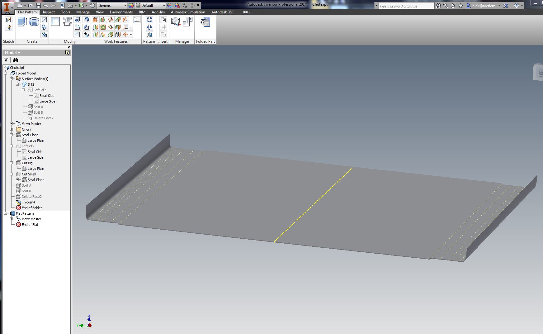Switch to the Environments tab
Image resolution: width=543 pixels, height=334 pixels.
pos(121,12)
